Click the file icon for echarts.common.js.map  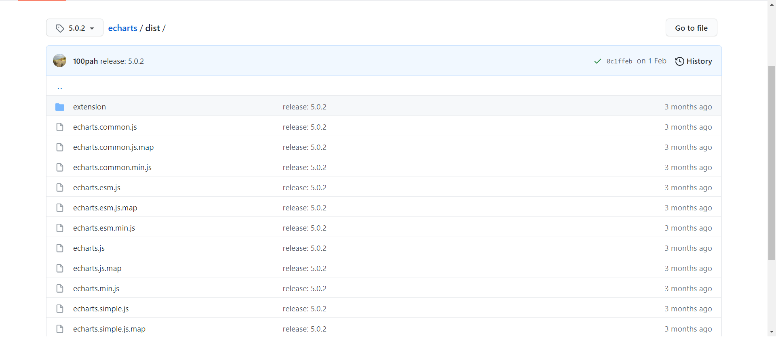click(x=60, y=147)
